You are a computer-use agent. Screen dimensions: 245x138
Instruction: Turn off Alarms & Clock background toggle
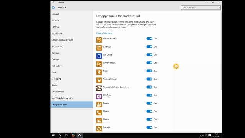[149, 38]
